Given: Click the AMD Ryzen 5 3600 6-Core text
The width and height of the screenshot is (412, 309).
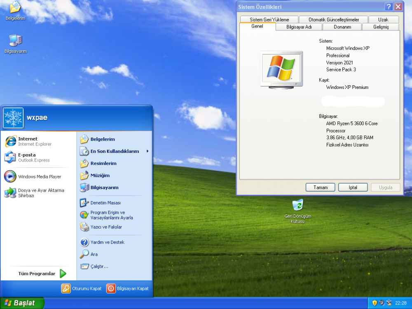Looking at the screenshot, I should (352, 124).
